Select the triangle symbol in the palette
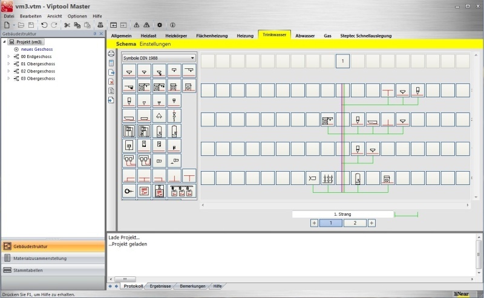Image resolution: width=484 pixels, height=298 pixels. (159, 116)
